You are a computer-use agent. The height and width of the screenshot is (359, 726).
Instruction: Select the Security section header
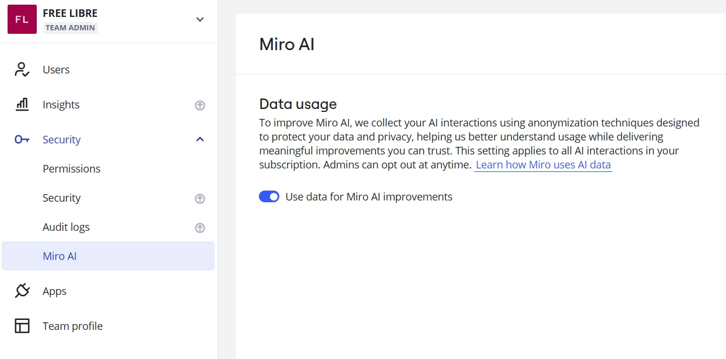point(61,140)
